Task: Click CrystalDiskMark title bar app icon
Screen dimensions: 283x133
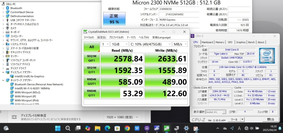Action: (85, 32)
